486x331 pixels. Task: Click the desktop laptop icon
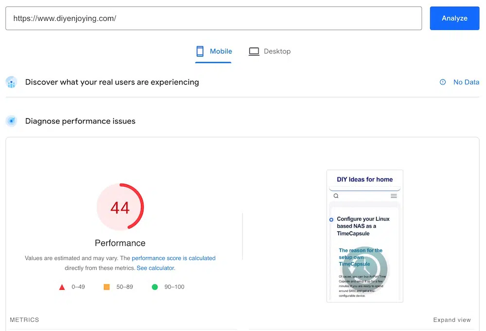click(x=254, y=52)
